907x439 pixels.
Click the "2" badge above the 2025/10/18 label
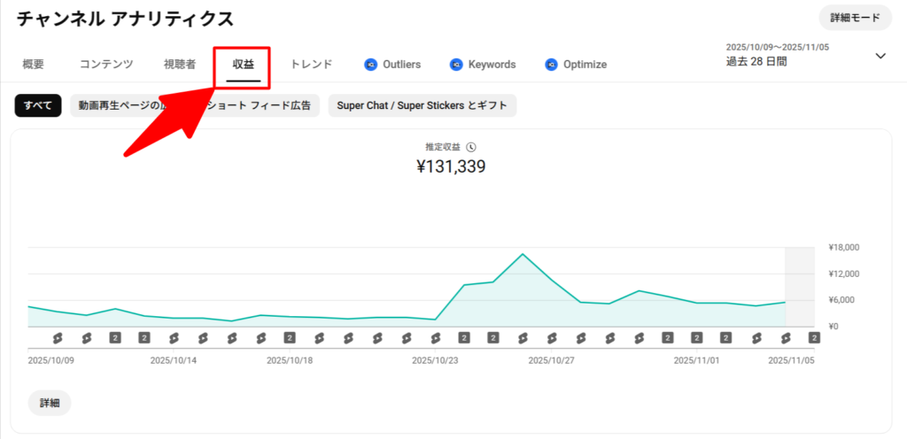coord(290,337)
